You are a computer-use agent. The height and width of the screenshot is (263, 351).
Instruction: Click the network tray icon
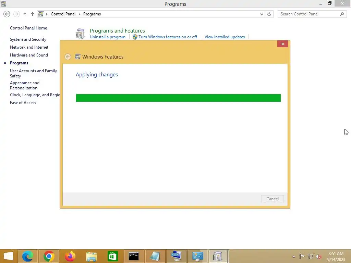click(311, 256)
